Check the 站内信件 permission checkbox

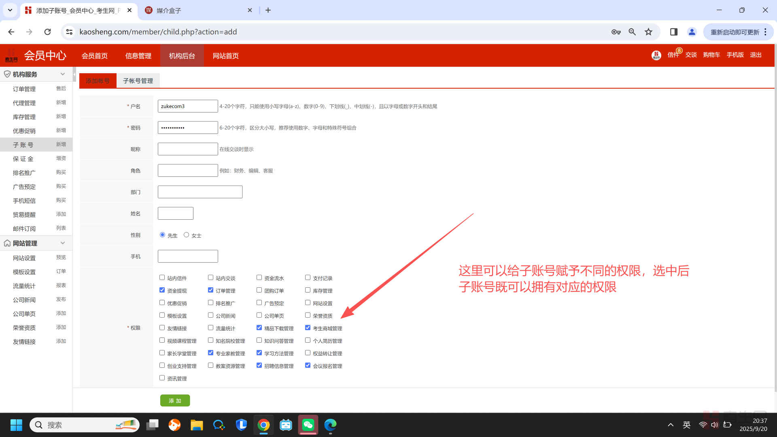click(162, 278)
